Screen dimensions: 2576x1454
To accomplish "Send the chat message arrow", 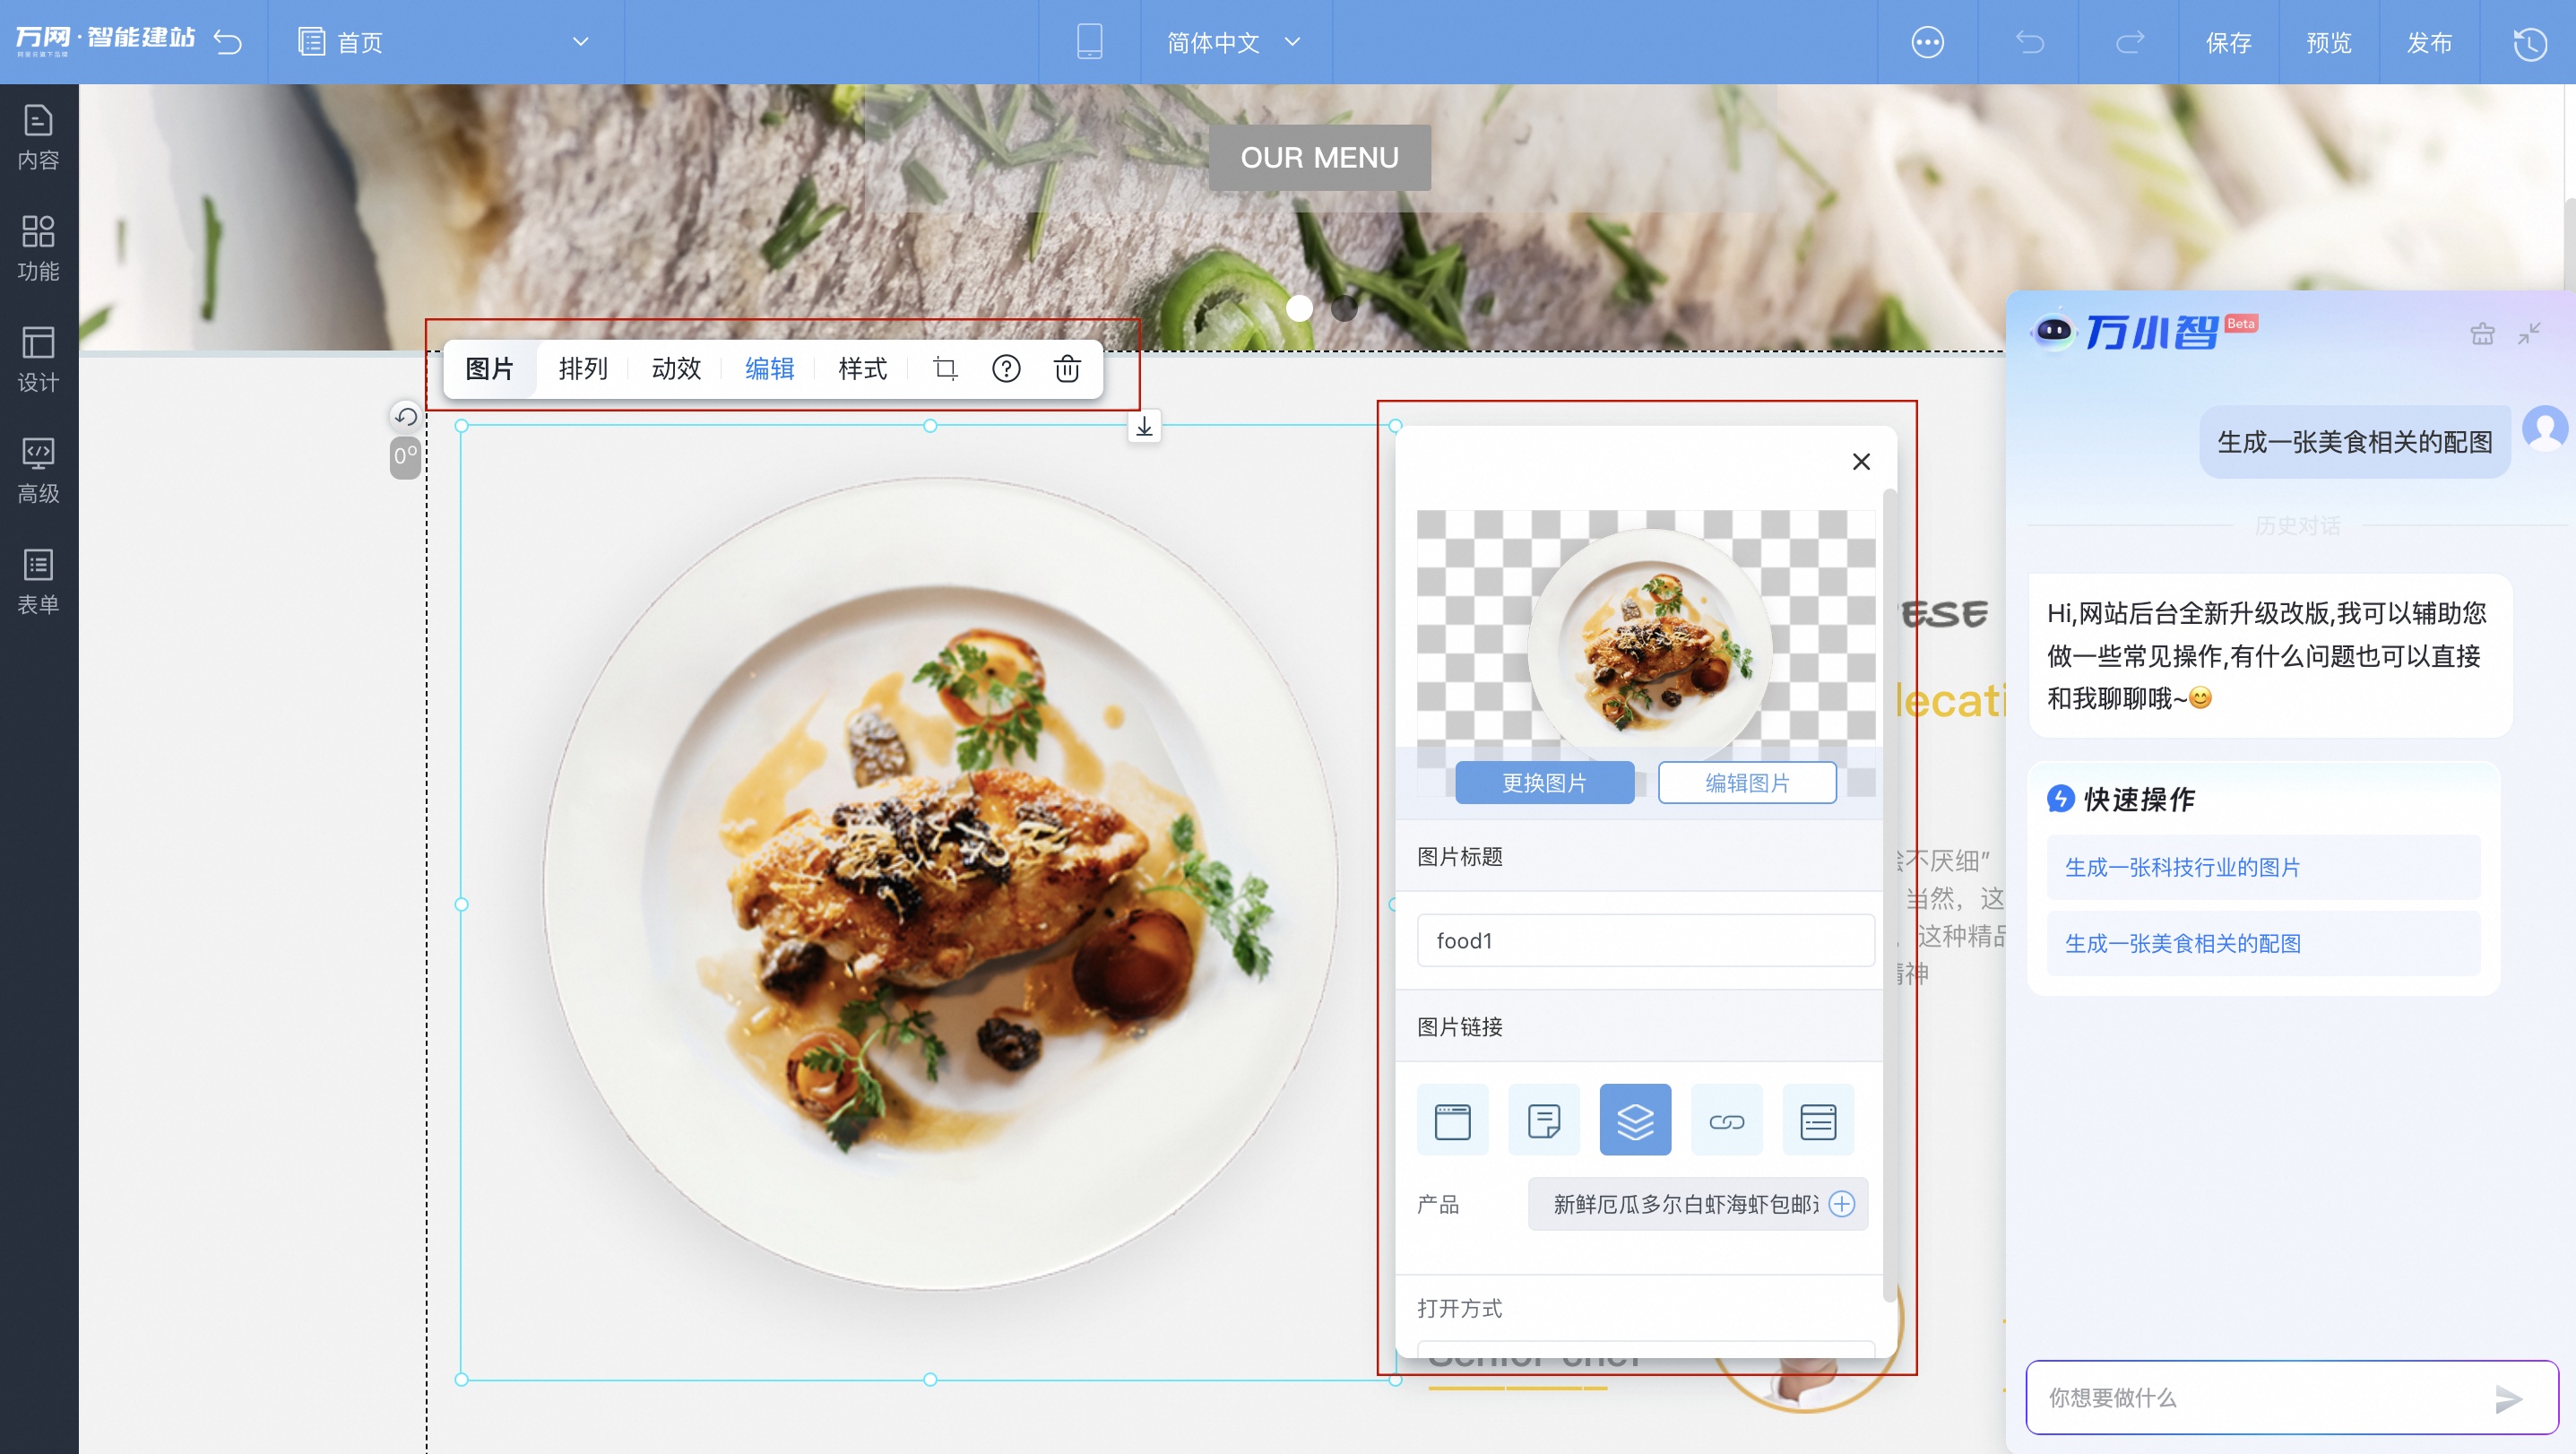I will click(x=2509, y=1399).
